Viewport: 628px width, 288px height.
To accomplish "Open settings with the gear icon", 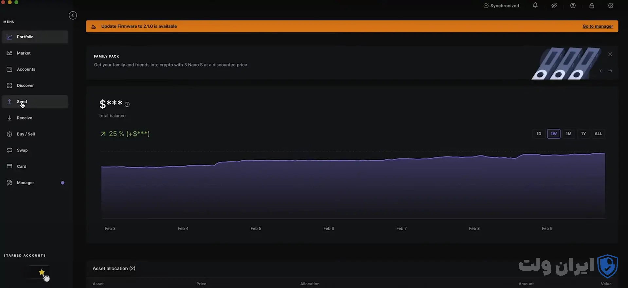I will tap(611, 6).
